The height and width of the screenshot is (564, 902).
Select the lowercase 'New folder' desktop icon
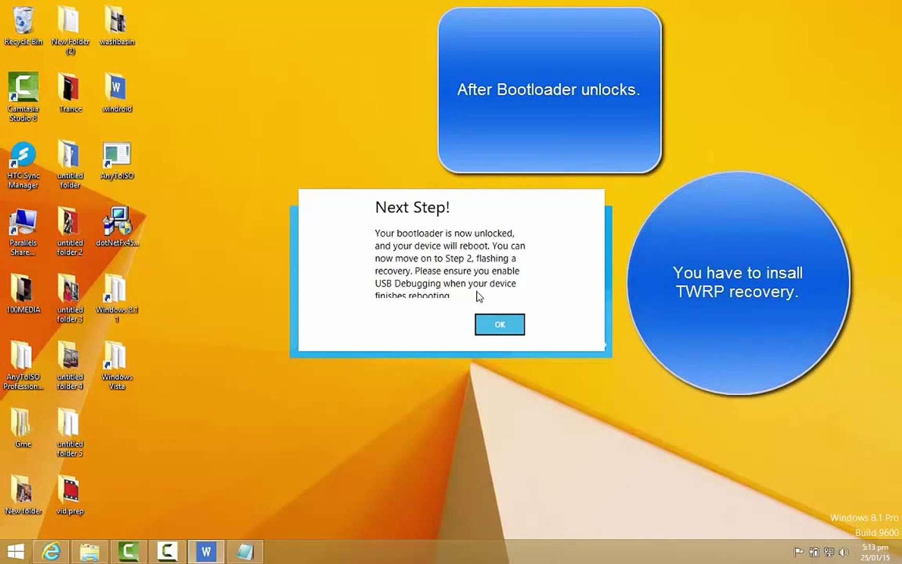(23, 495)
